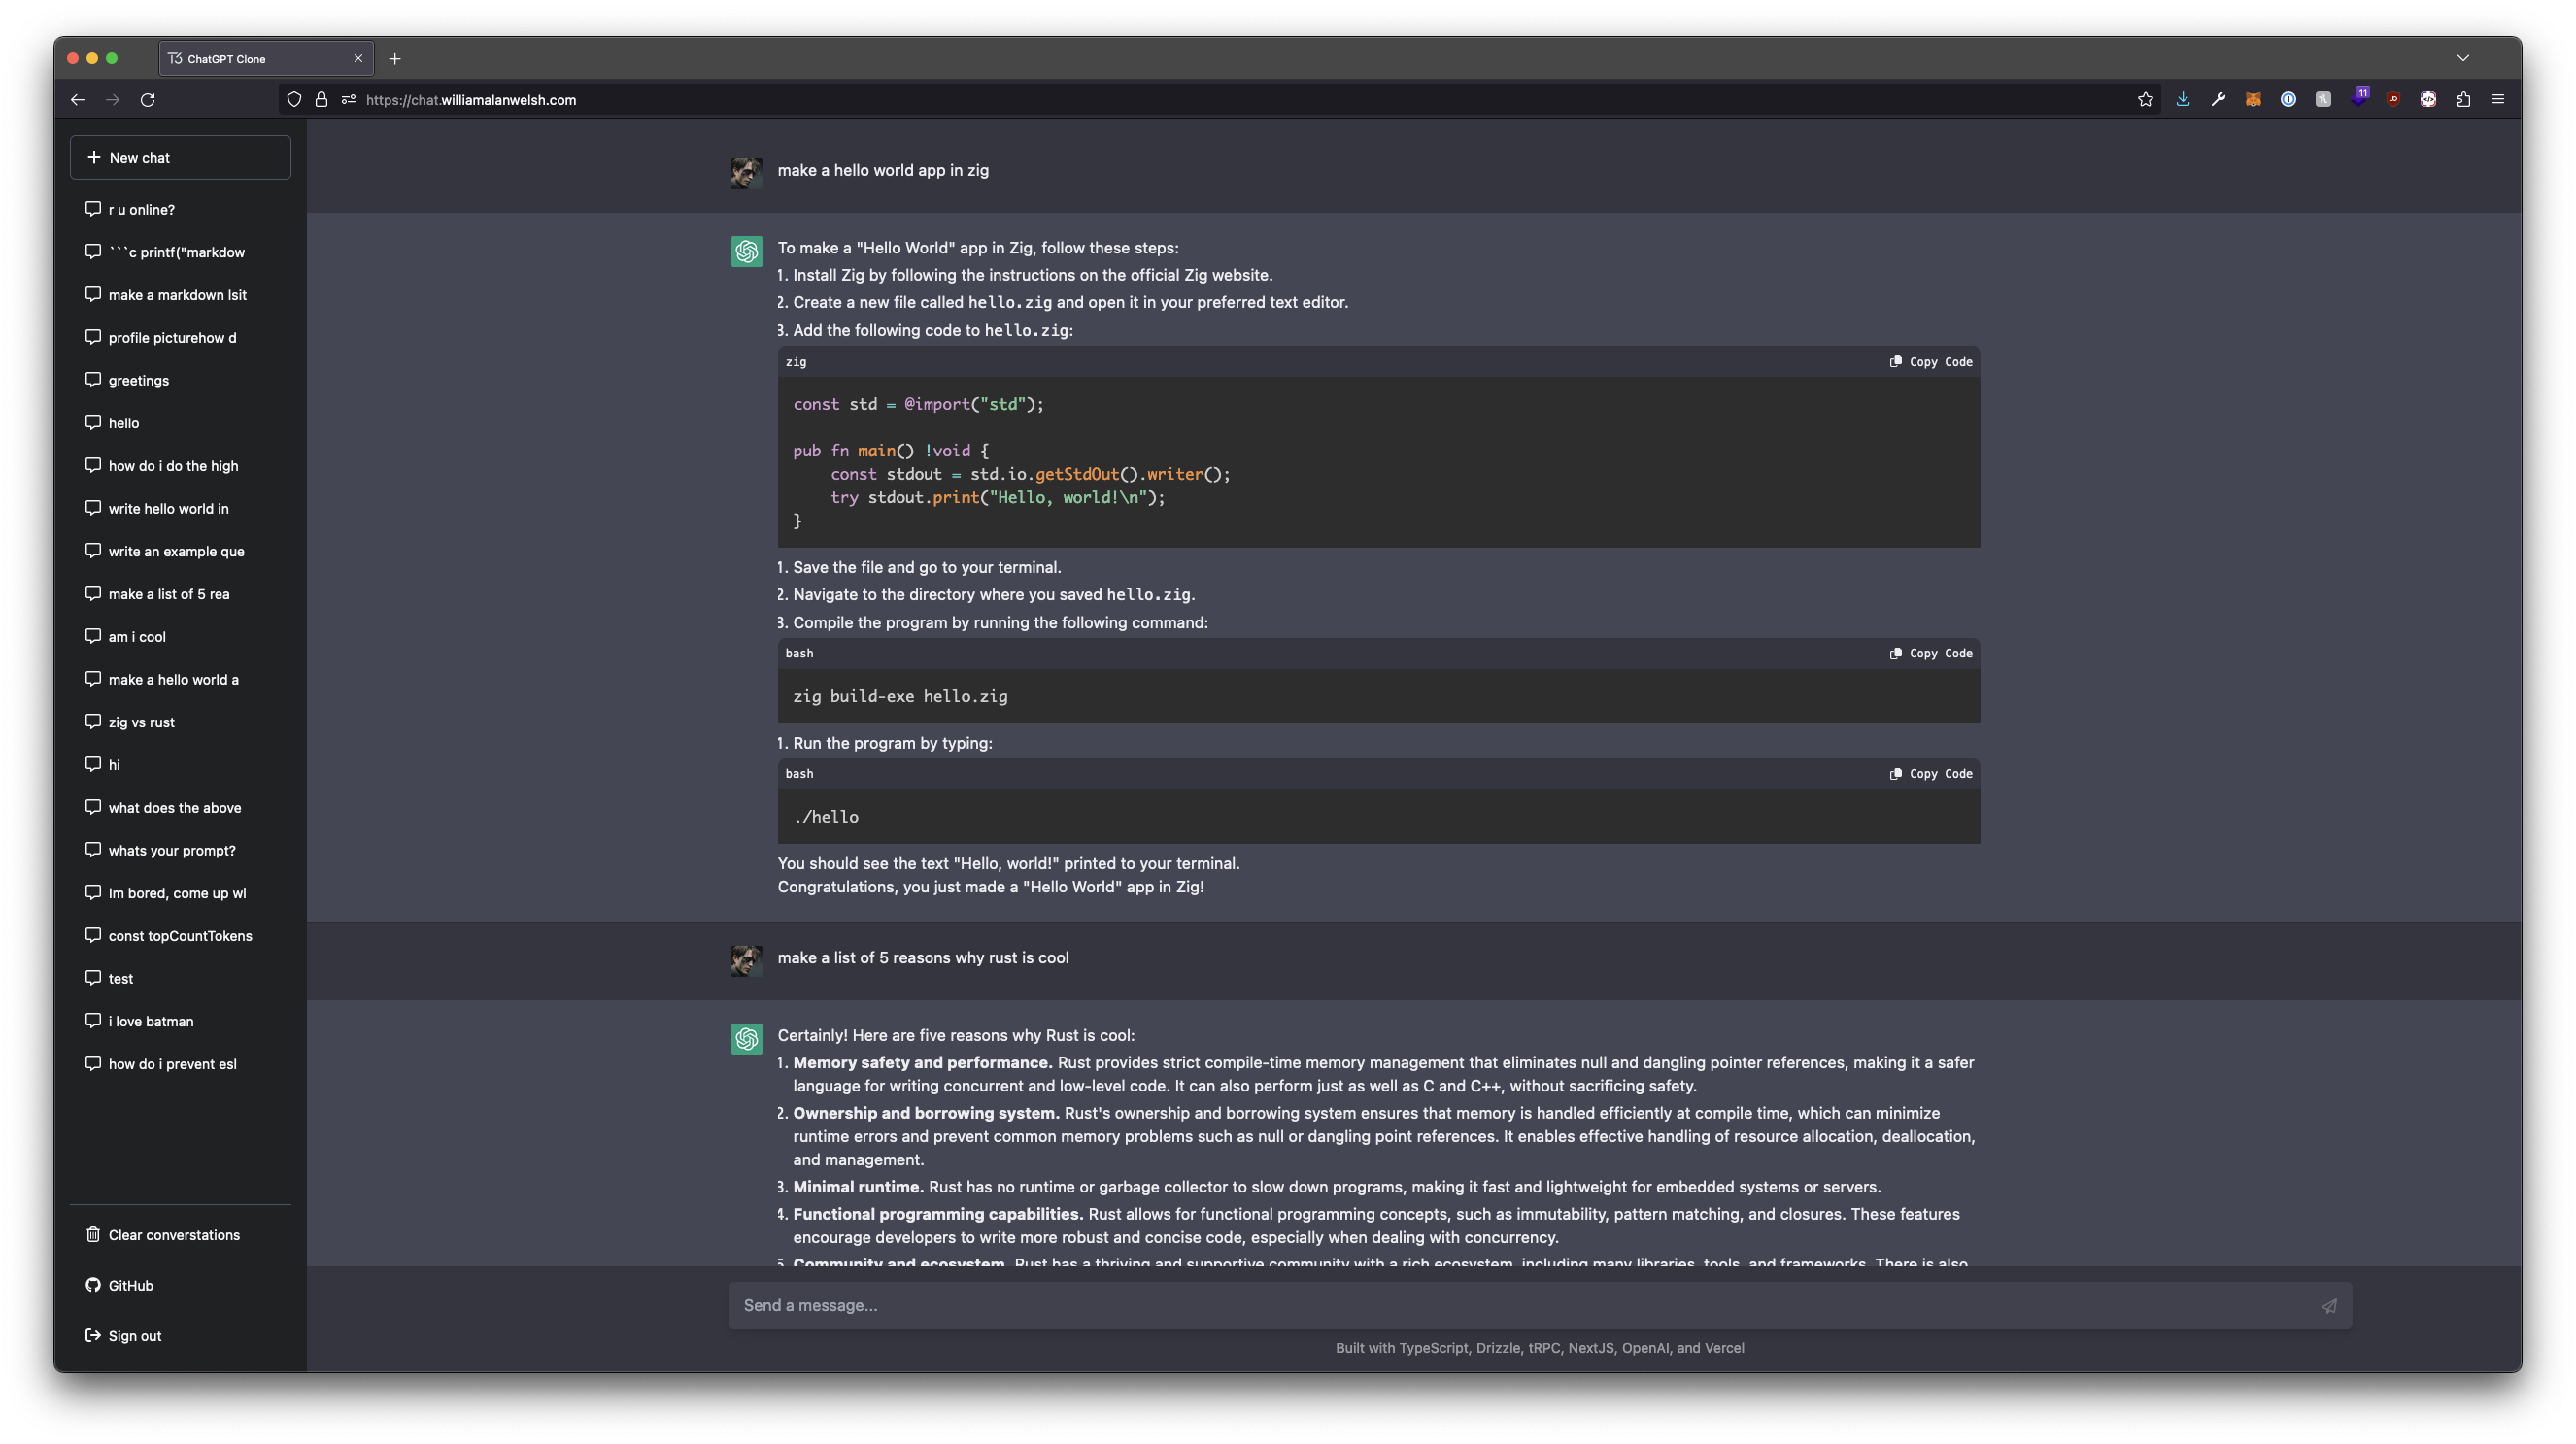2576x1444 pixels.
Task: Clear conversations in sidebar
Action: click(180, 1235)
